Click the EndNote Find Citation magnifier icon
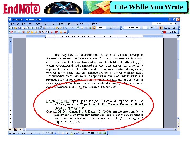The width and height of the screenshot is (190, 142). tap(16, 32)
